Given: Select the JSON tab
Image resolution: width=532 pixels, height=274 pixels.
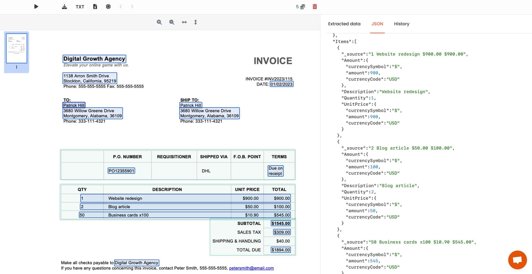Looking at the screenshot, I should pyautogui.click(x=377, y=24).
